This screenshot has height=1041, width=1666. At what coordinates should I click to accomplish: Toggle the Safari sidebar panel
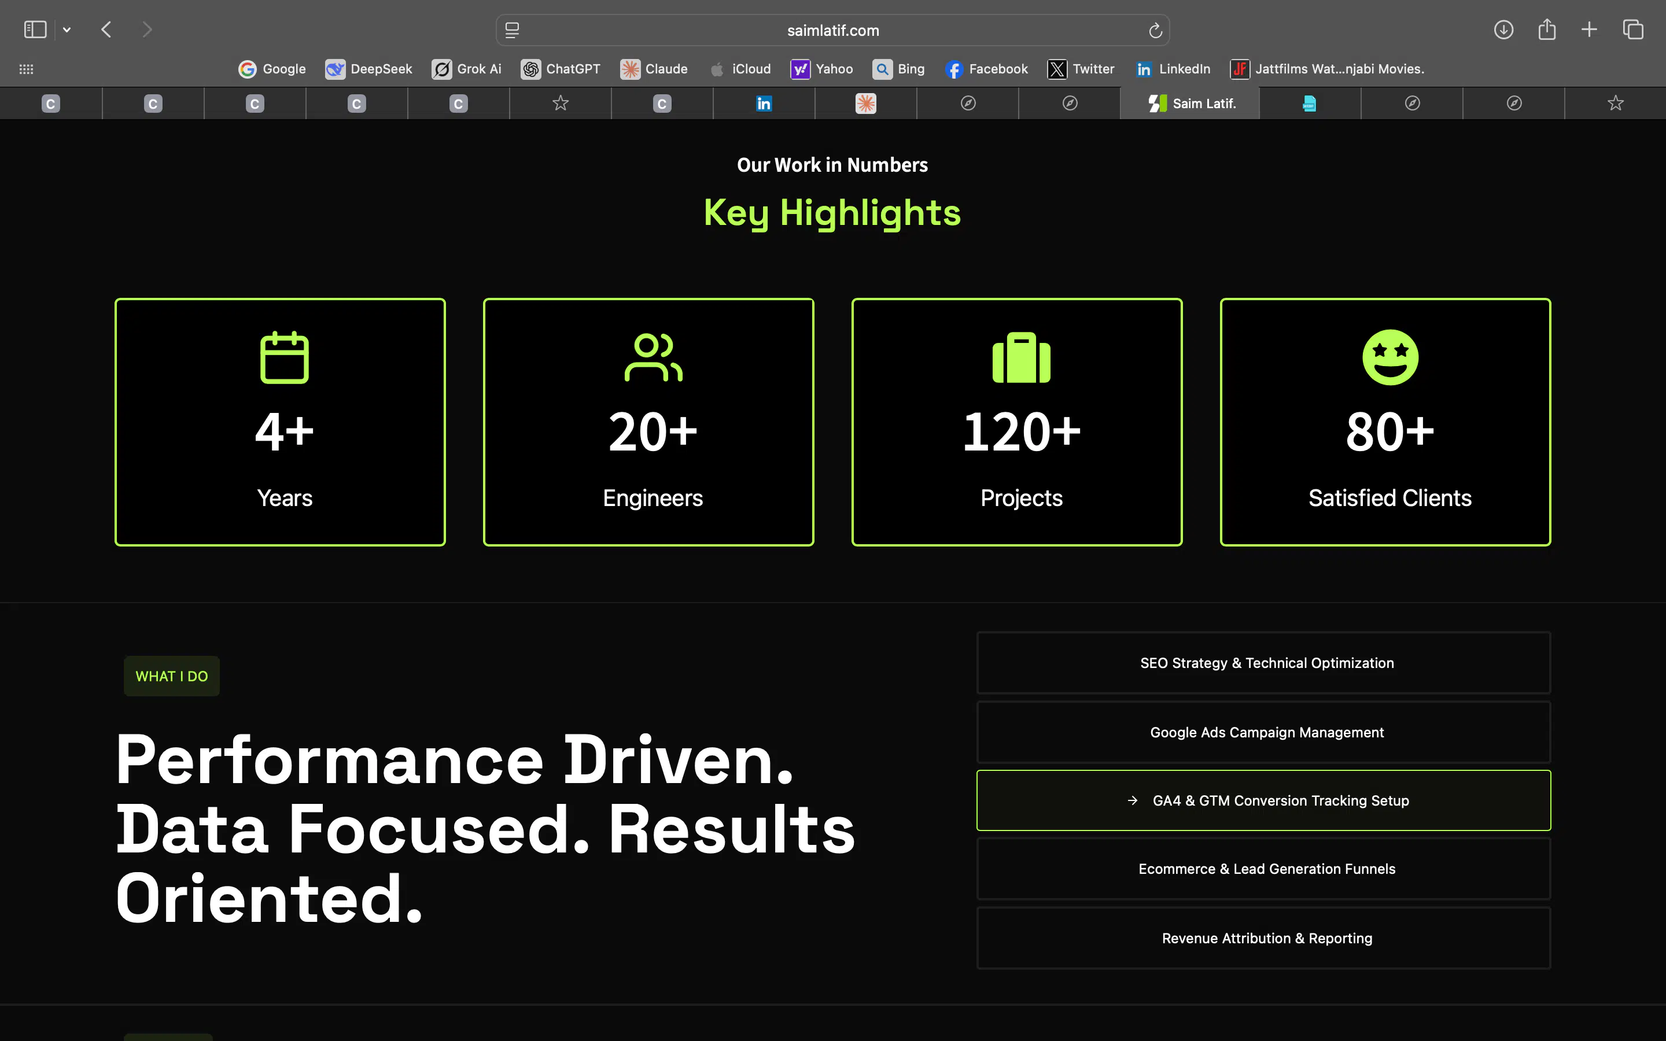[35, 29]
